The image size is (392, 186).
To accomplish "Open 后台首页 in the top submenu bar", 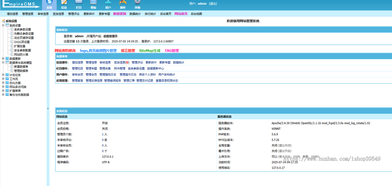I will (166, 14).
